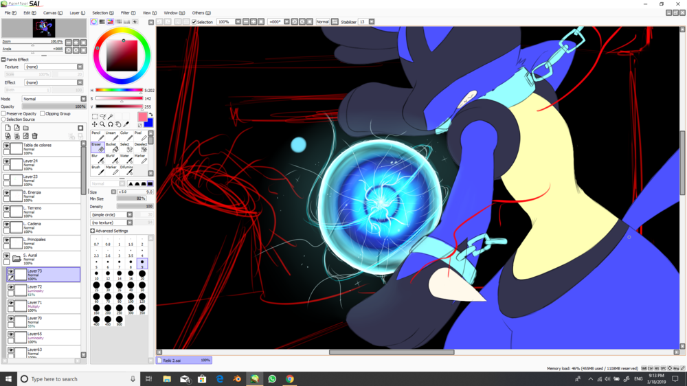687x386 pixels.
Task: Enable Clipping Group
Action: (43, 113)
